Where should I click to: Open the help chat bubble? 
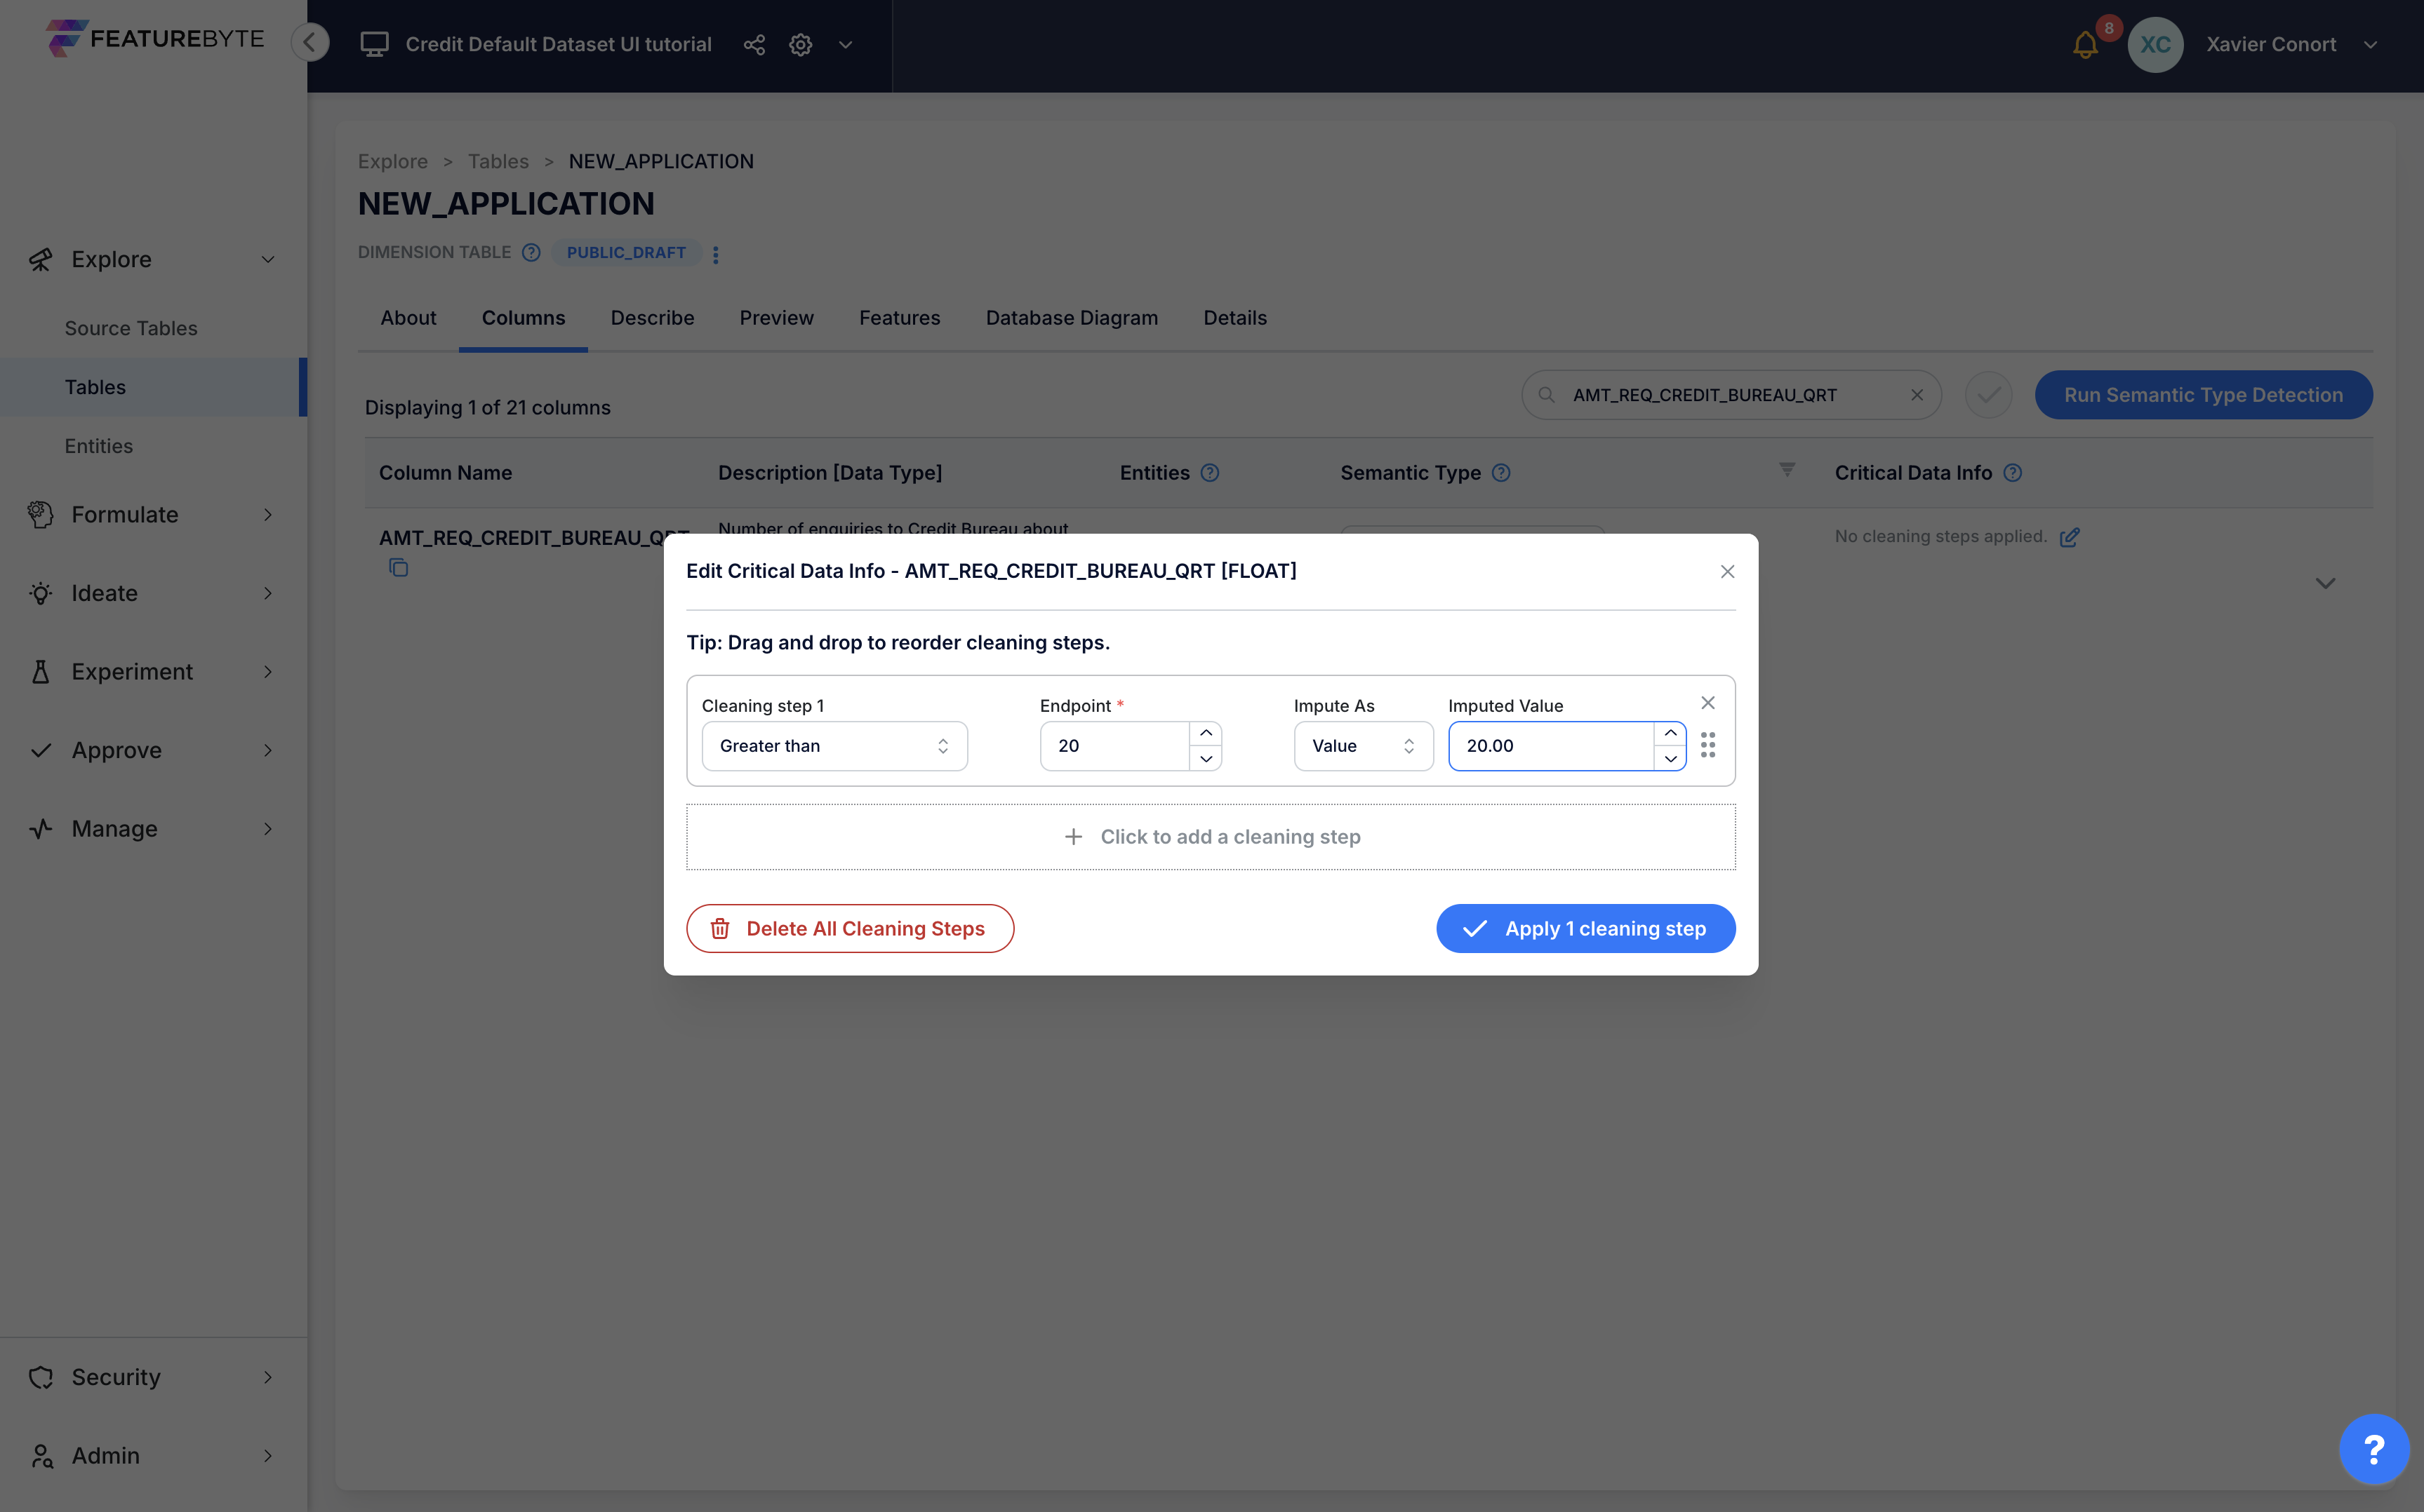point(2373,1449)
